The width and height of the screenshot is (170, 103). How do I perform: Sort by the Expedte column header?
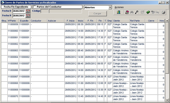pyautogui.click(x=25, y=21)
